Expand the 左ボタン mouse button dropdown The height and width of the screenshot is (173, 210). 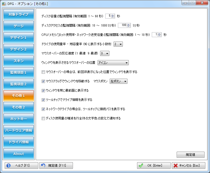click(x=118, y=81)
